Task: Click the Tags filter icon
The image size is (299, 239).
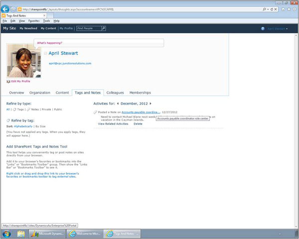Action: (x=14, y=110)
